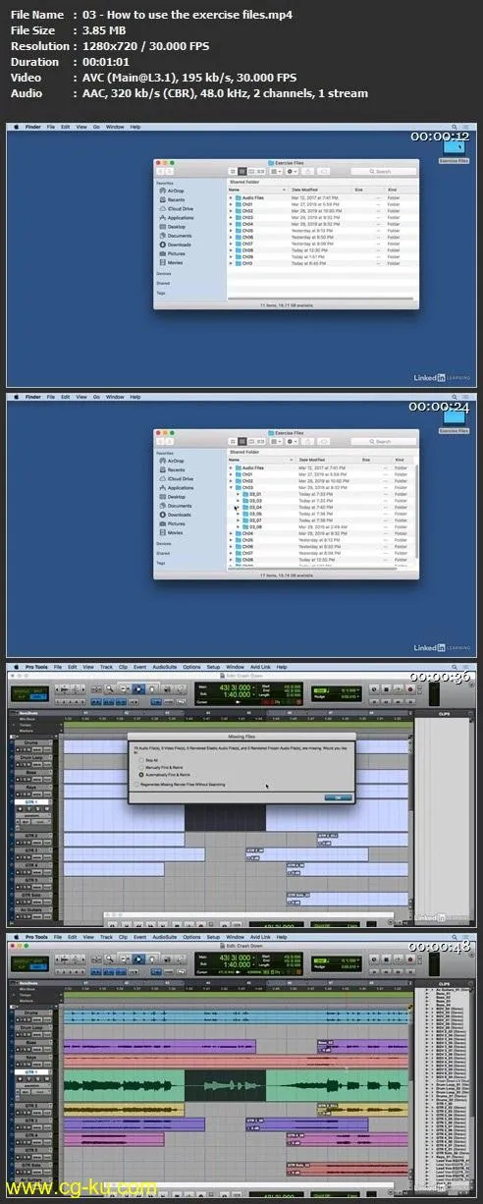The width and height of the screenshot is (483, 1204).
Task: Expand Ch05 folder in 00:00:12 Finder
Action: point(231,231)
